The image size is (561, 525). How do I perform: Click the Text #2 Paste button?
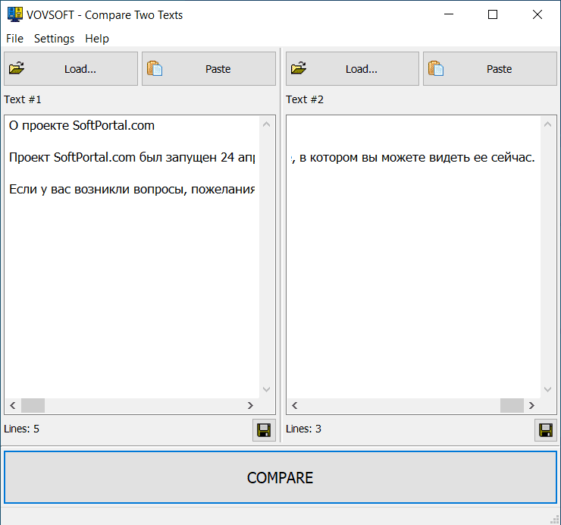tap(490, 69)
